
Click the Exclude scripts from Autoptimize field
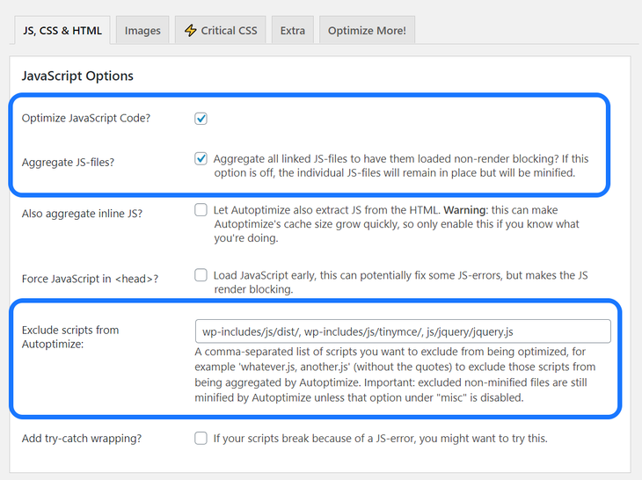(x=403, y=331)
